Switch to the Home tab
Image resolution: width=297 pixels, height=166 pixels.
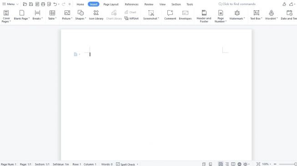point(80,4)
